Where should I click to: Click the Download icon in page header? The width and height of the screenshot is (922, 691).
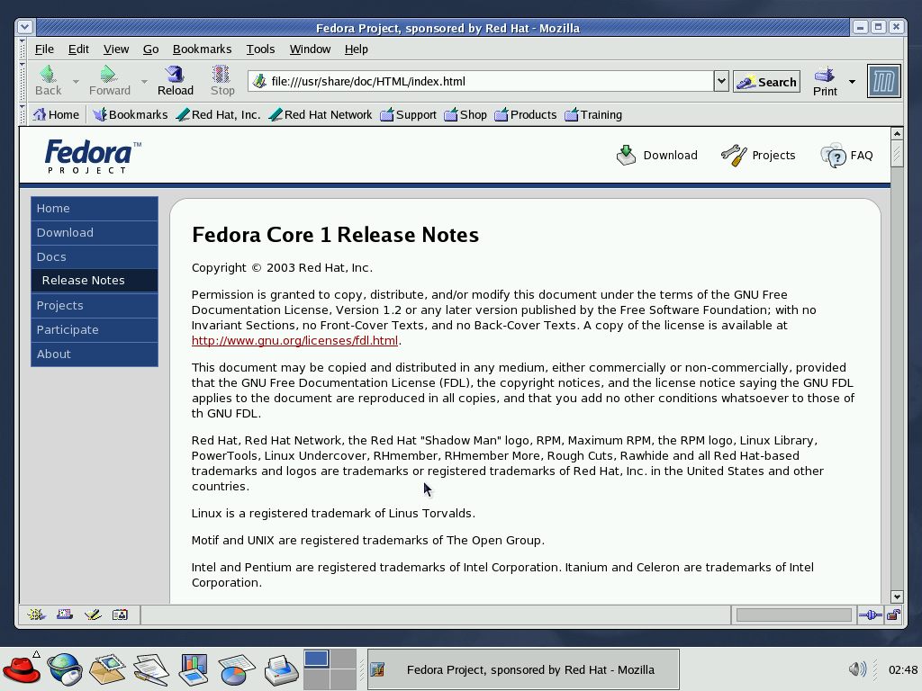coord(627,155)
